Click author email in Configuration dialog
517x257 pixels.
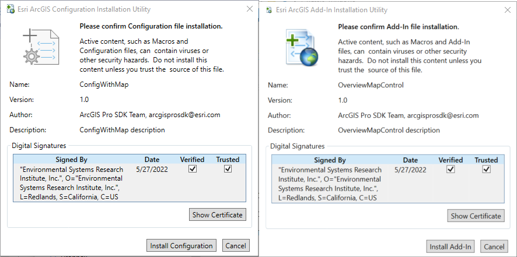click(x=184, y=115)
